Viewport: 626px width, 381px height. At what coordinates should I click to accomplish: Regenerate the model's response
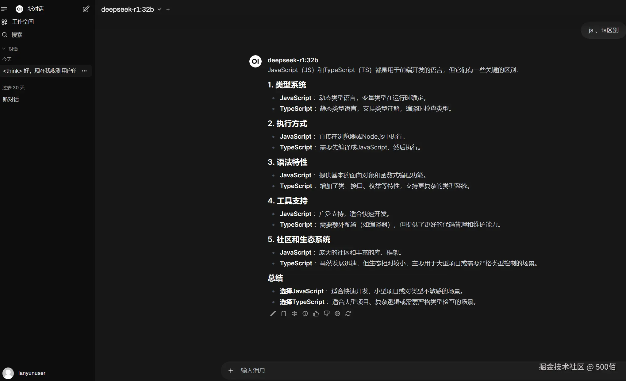[x=348, y=314]
